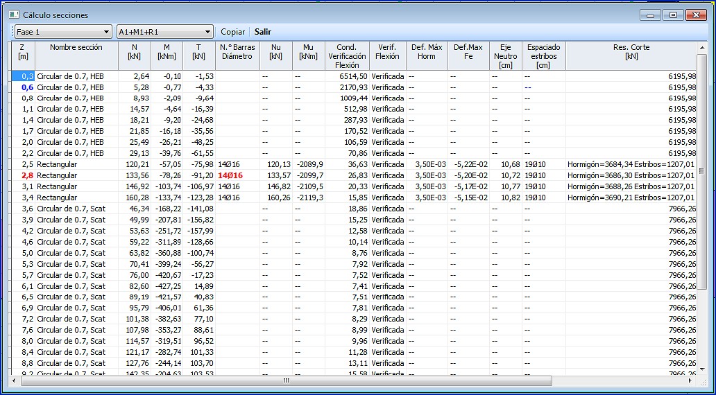Click the Espaciado estribos column header

(543, 56)
